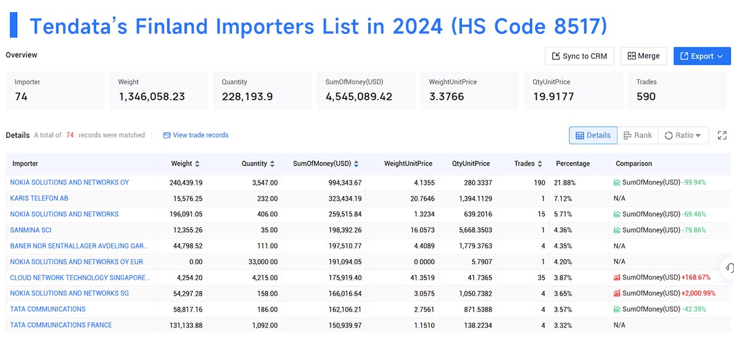Open NOKIA SOLUTIONS AND NETWORKS OY importer
Image resolution: width=734 pixels, height=340 pixels.
69,182
